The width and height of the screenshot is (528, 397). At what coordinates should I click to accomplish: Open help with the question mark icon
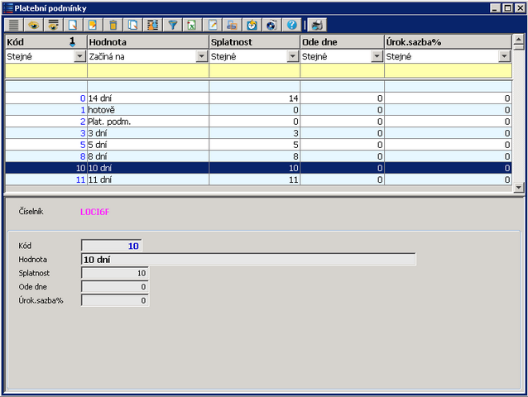[x=290, y=25]
